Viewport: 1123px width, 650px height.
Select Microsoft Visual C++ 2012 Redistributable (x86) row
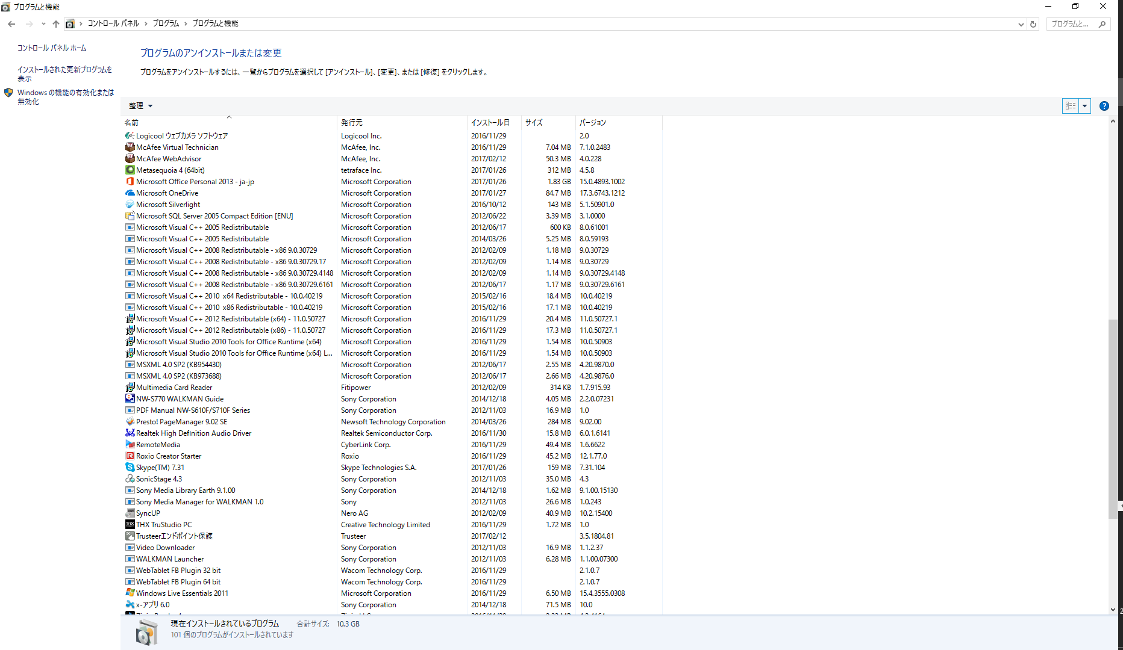tap(393, 330)
